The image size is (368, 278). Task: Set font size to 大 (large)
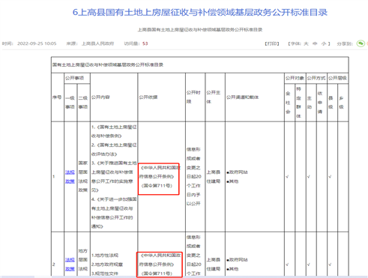306,43
